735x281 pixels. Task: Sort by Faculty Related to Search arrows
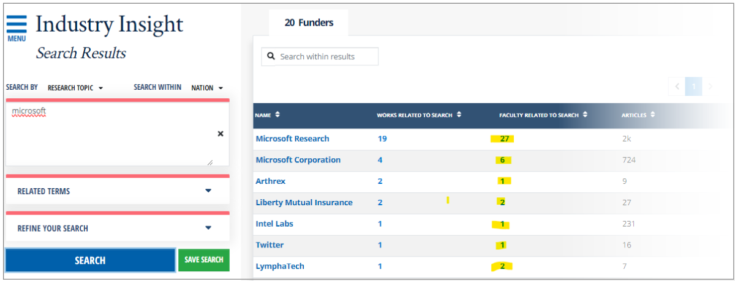click(586, 115)
